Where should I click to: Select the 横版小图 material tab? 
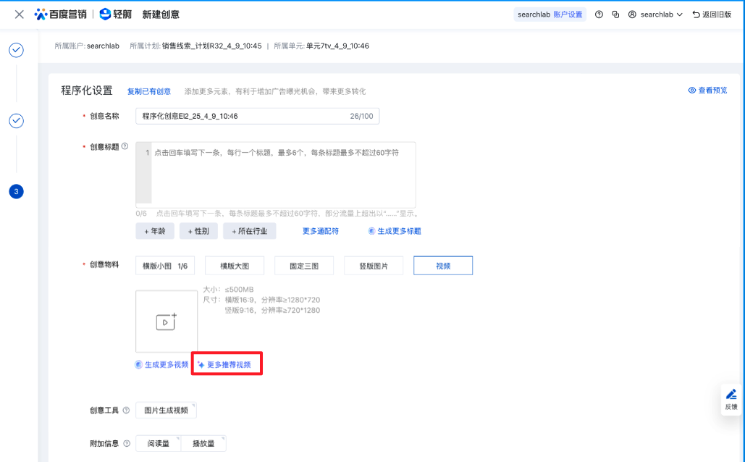point(165,266)
